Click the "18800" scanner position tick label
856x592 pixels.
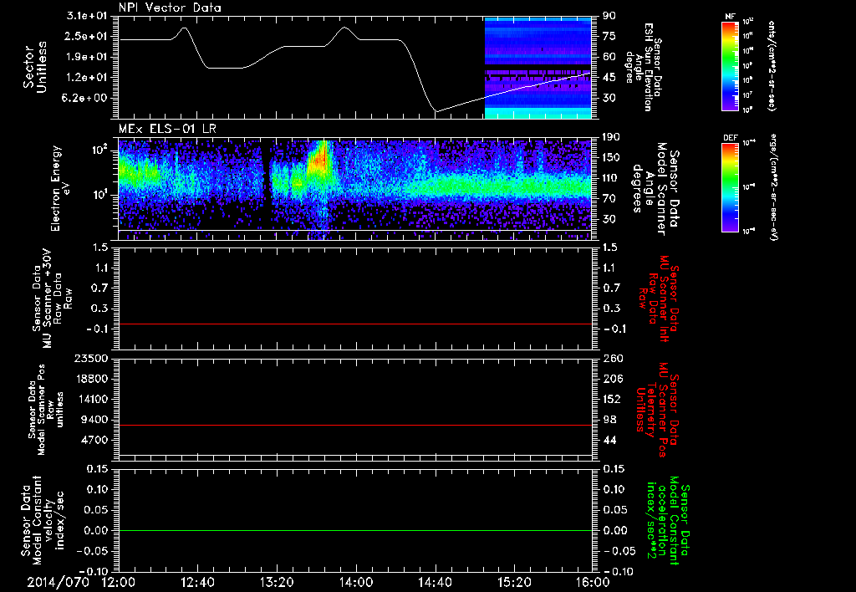coord(90,379)
